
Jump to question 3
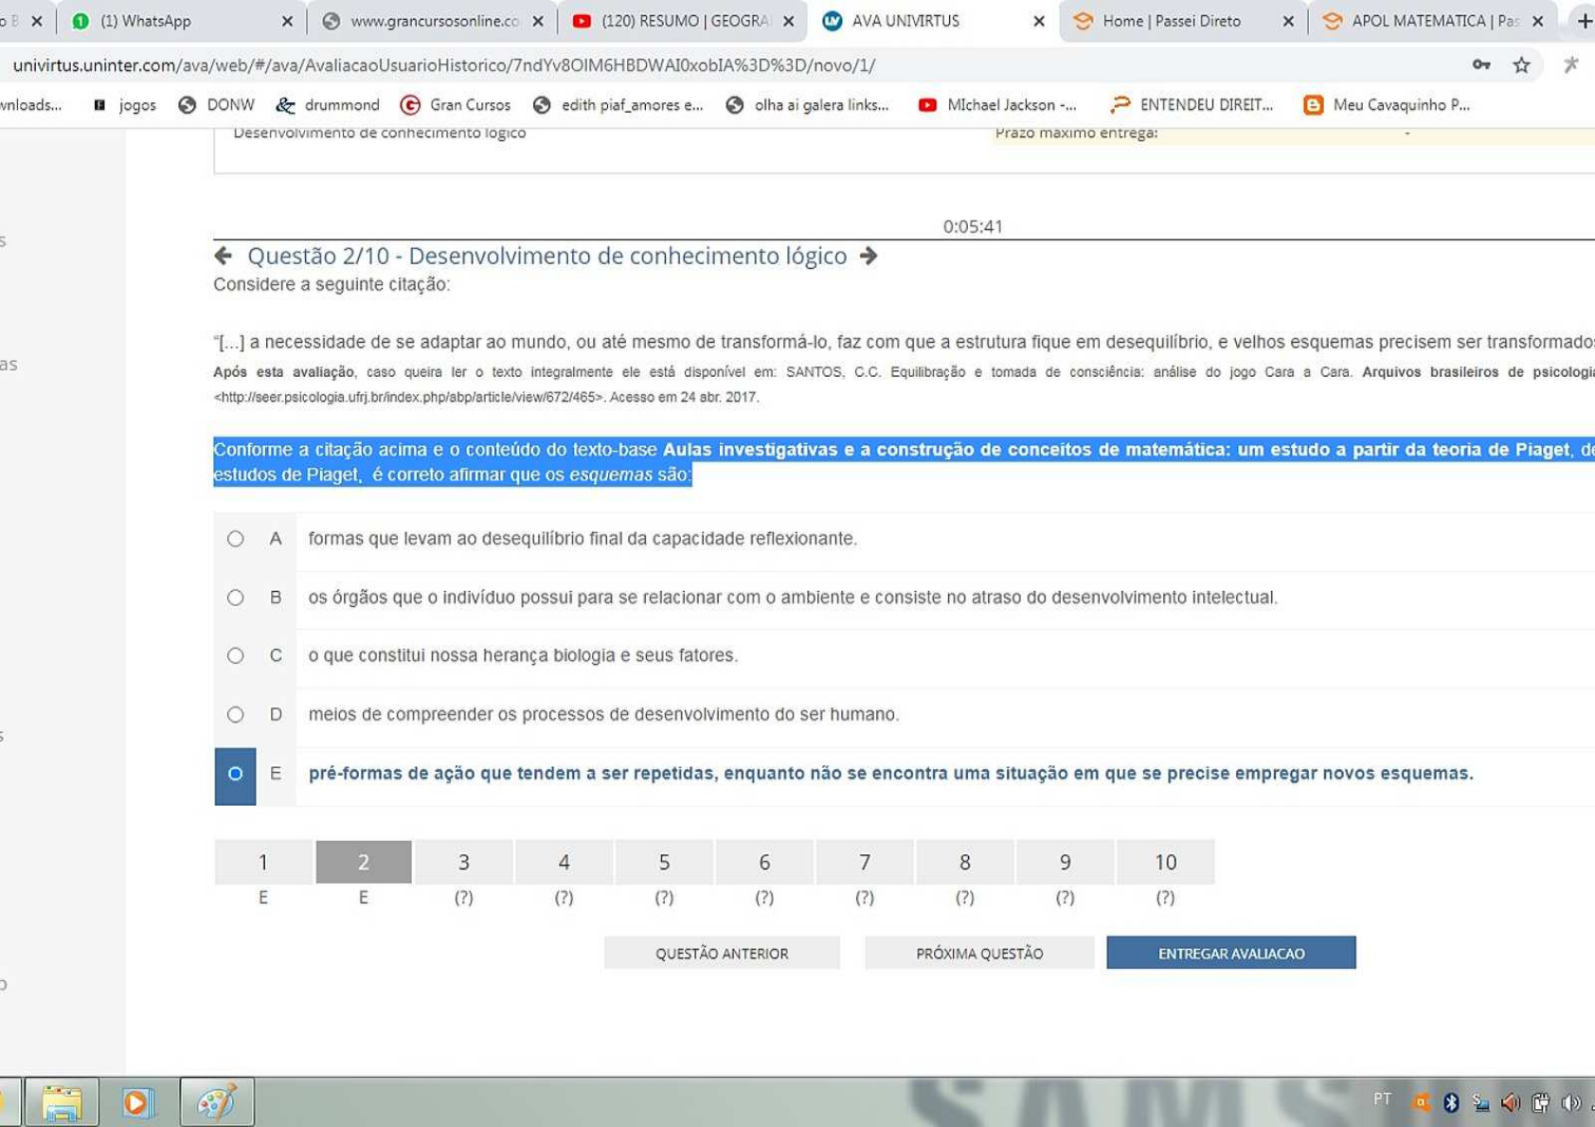click(x=464, y=862)
